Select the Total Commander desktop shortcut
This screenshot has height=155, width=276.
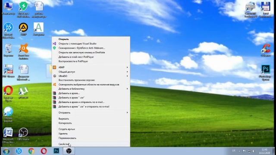point(266,9)
